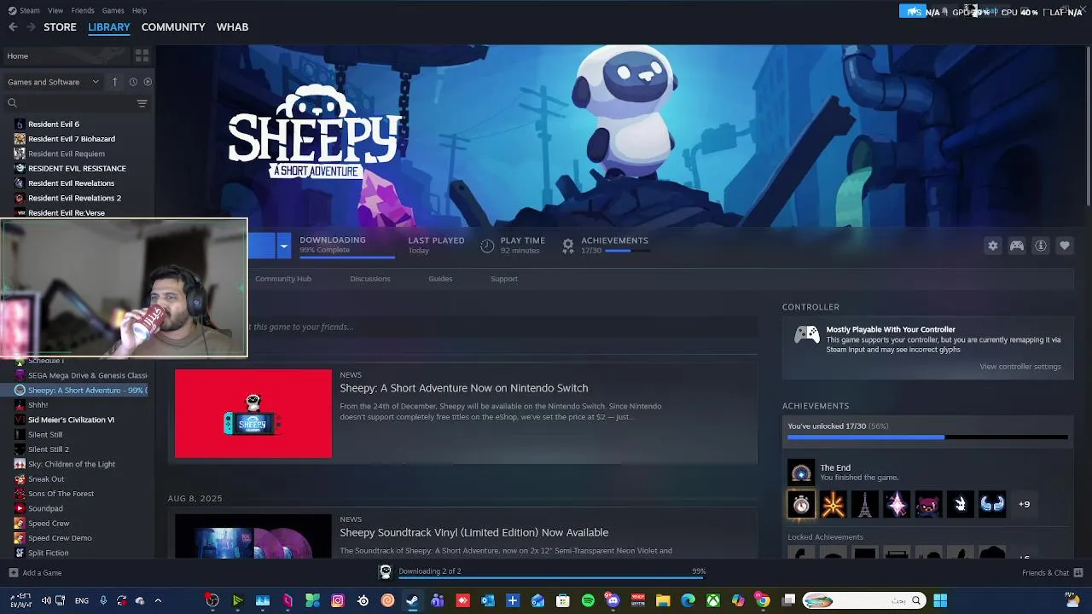
Task: Open the play button dropdown arrow
Action: tap(283, 246)
